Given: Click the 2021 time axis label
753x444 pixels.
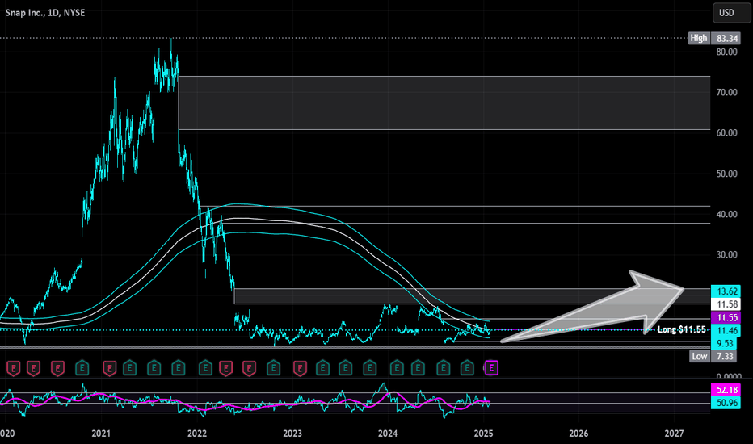Looking at the screenshot, I should [x=101, y=434].
